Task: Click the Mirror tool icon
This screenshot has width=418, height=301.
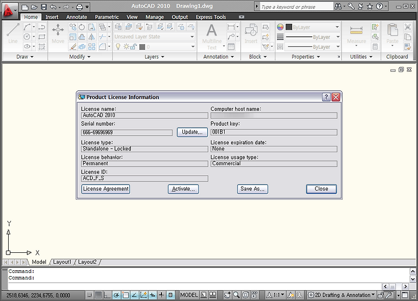Action: (92, 37)
